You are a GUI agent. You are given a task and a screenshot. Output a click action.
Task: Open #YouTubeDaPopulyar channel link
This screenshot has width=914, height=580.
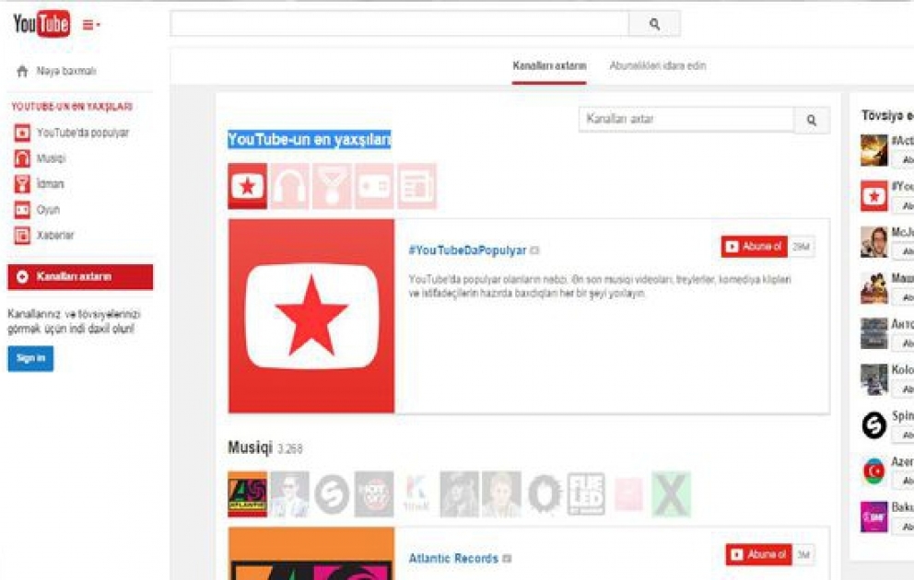point(467,250)
